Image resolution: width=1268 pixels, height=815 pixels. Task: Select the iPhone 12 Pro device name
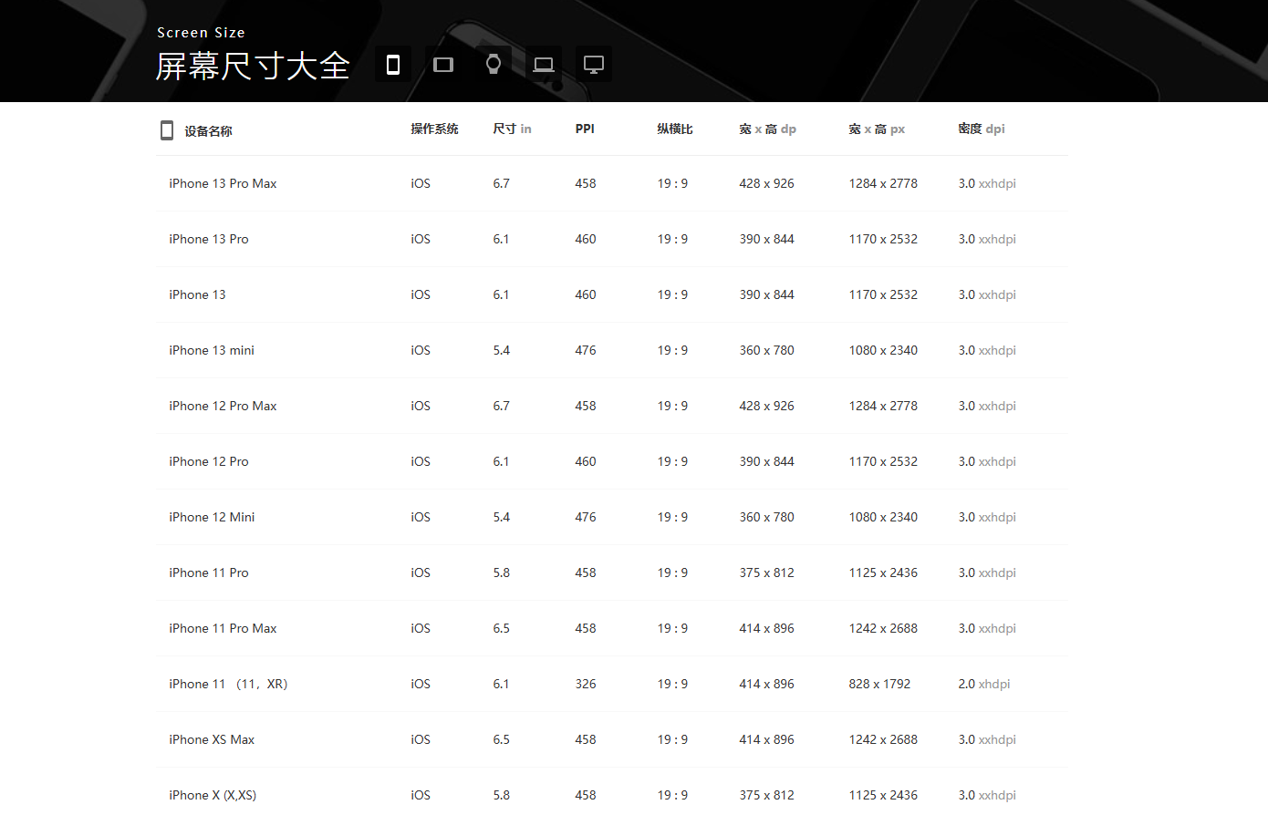tap(209, 461)
